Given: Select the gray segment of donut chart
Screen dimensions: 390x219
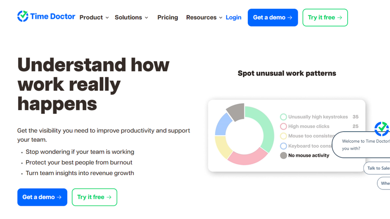Looking at the screenshot, I should pyautogui.click(x=236, y=112).
